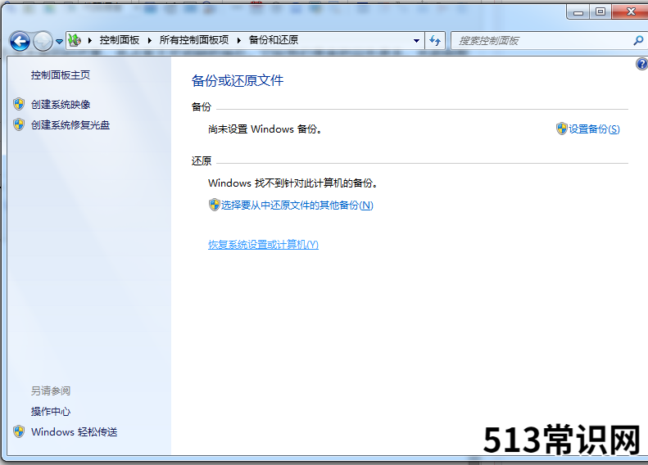This screenshot has width=648, height=465.
Task: Maximize the window with the title bar button
Action: (x=600, y=12)
